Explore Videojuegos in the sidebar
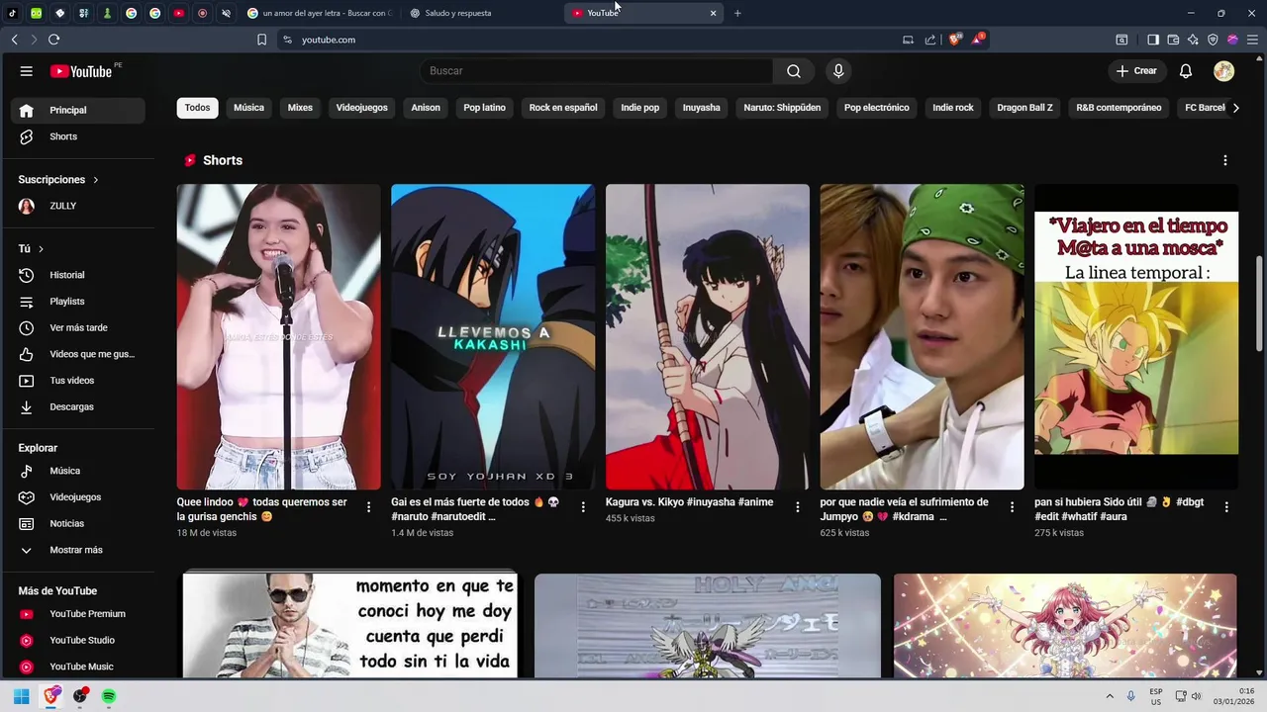Image resolution: width=1267 pixels, height=712 pixels. [77, 497]
